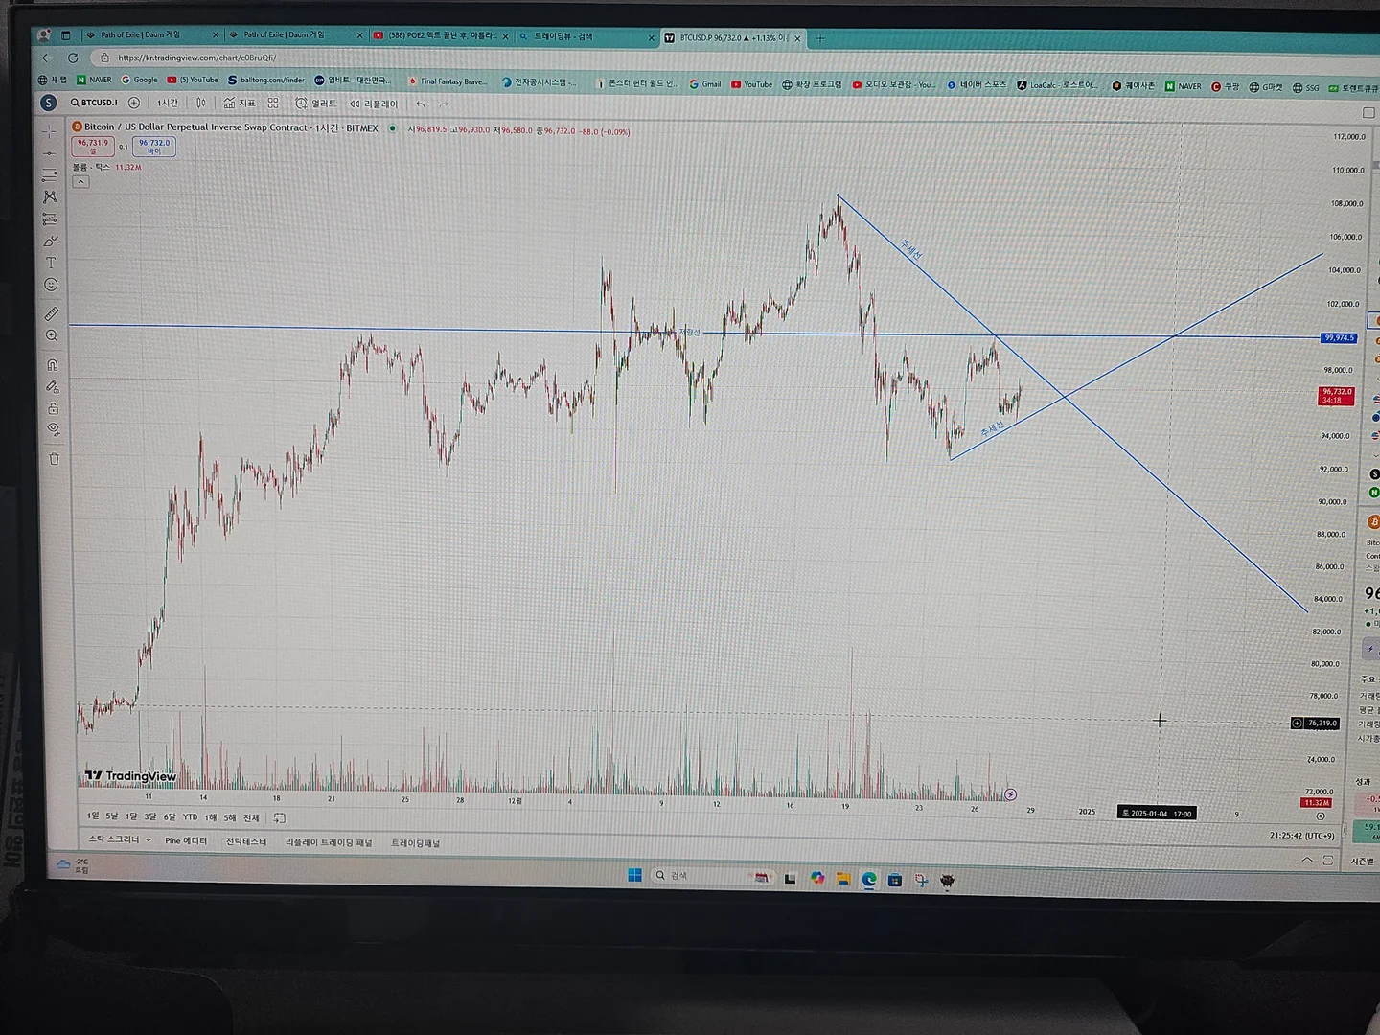Click the blue buy price 96,732.0 button

click(154, 146)
